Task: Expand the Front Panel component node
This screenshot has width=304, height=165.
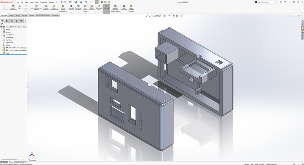Action: click(1, 47)
